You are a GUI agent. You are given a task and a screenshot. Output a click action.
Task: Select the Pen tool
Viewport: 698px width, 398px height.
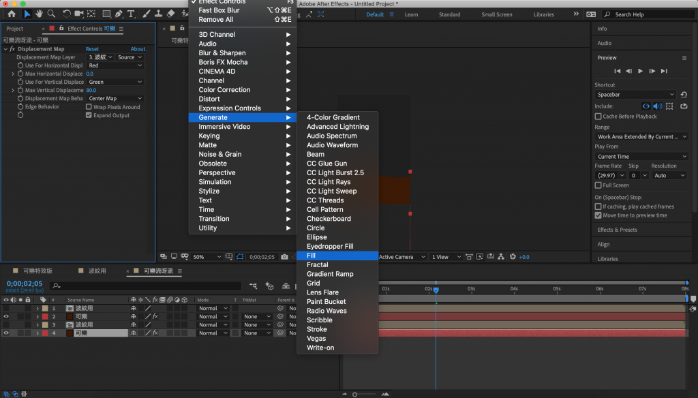click(119, 14)
